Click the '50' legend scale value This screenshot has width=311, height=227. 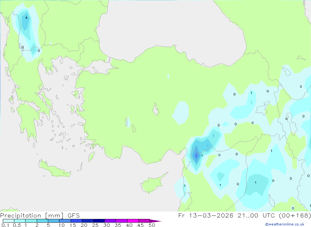point(152,225)
